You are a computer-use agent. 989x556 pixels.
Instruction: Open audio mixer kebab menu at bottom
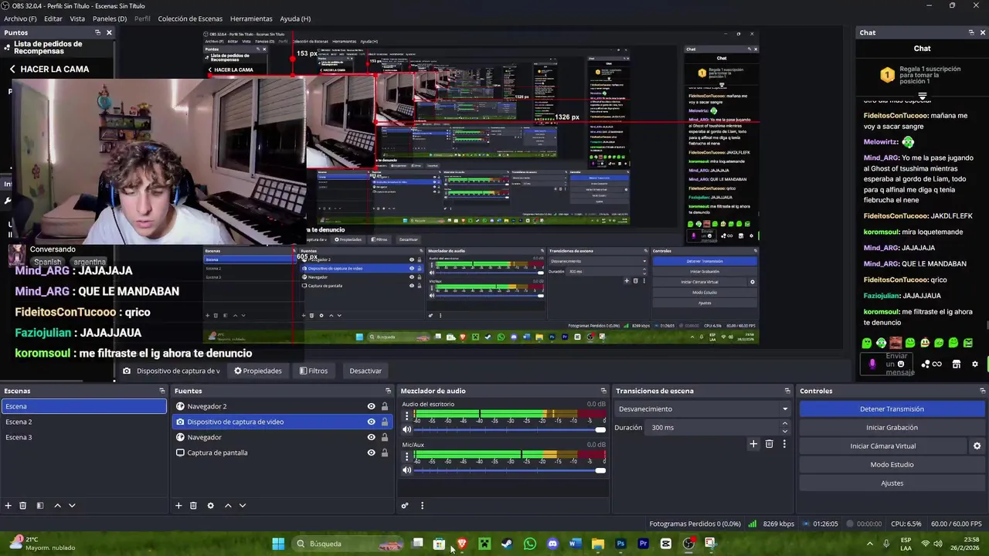click(x=422, y=506)
